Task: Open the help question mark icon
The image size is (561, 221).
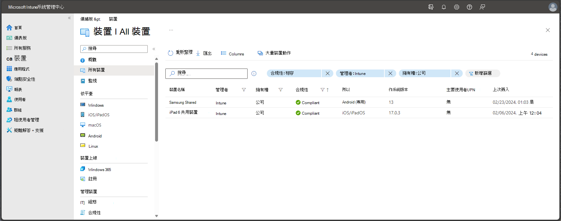Action: click(469, 7)
